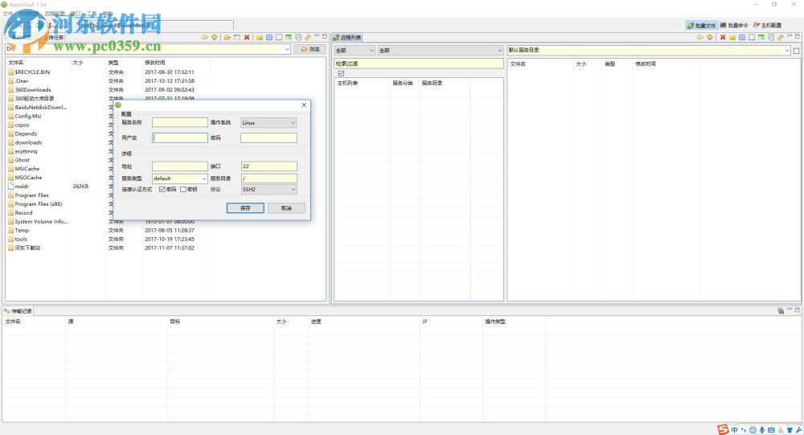Click the key icon in remote panel toolbar
The height and width of the screenshot is (435, 804).
pos(781,38)
